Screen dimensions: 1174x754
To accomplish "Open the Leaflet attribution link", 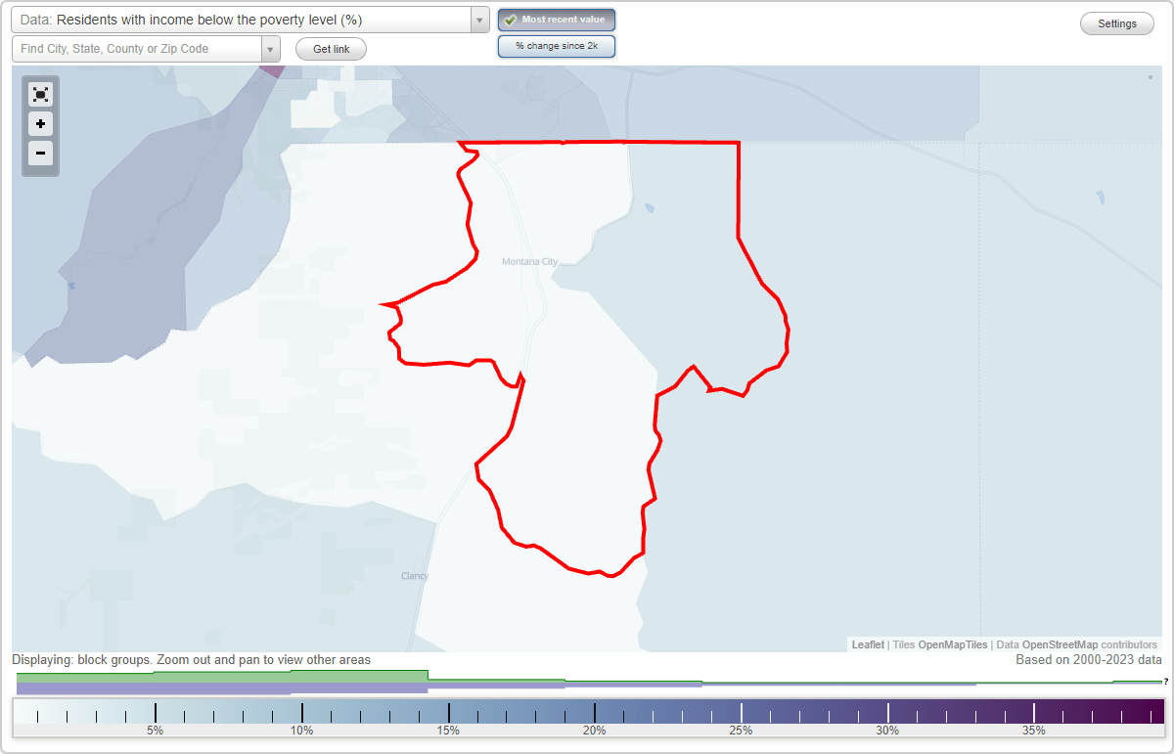I will (x=868, y=644).
